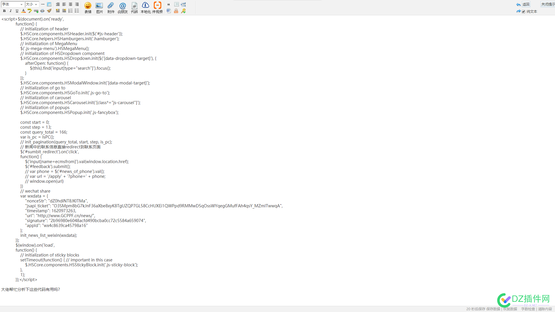Click the text $(window).on('load',
The width and height of the screenshot is (555, 312).
click(35, 245)
